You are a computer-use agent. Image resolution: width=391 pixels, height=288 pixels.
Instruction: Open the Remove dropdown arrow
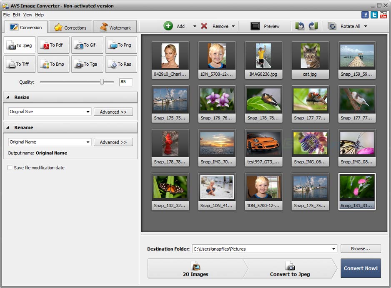pos(233,26)
